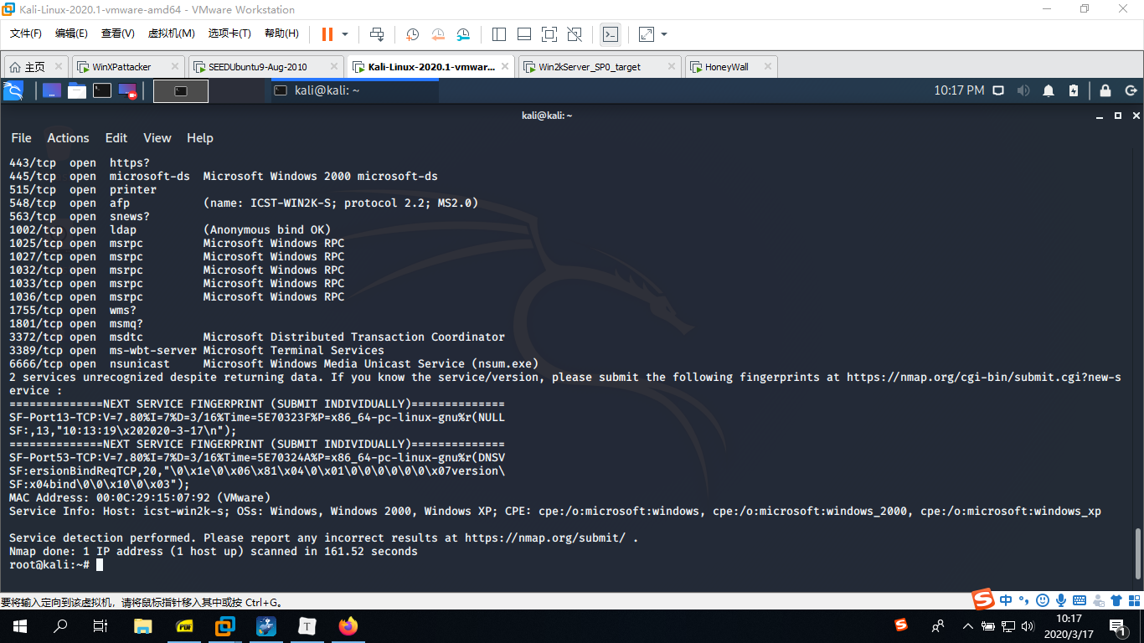Click the 'Nmap done: 1 IP address' line
This screenshot has height=643, width=1144.
[214, 552]
